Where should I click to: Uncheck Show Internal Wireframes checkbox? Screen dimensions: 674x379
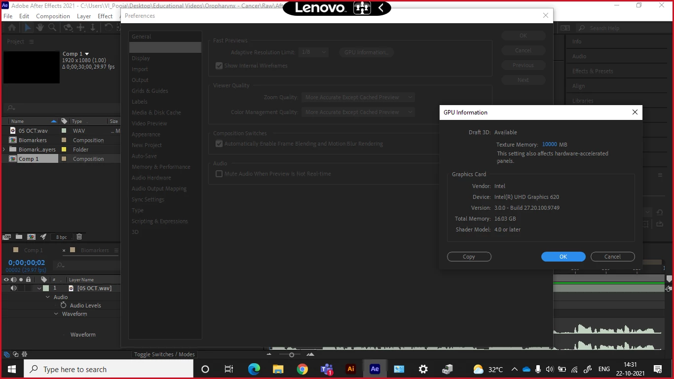(219, 66)
